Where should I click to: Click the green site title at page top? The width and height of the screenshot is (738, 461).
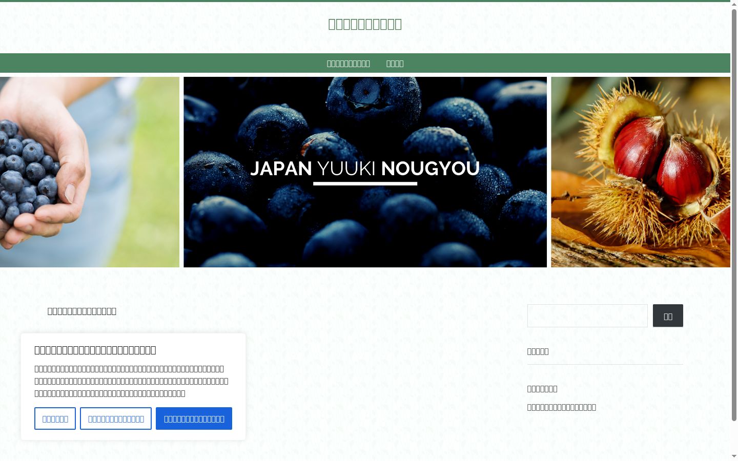tap(365, 24)
